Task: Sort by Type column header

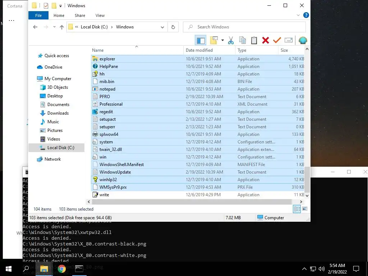Action: click(x=257, y=50)
